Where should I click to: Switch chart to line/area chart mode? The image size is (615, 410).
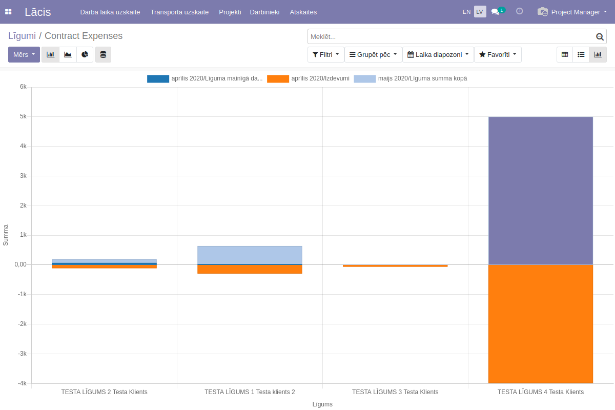pos(68,54)
